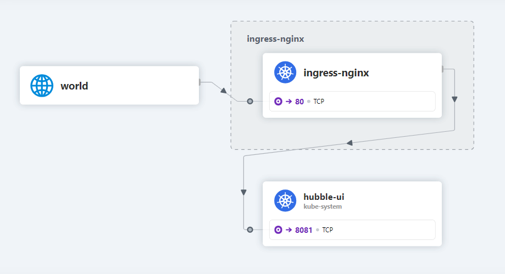This screenshot has height=274, width=505.
Task: Click the Kubernetes icon on the ingress-nginx card
Action: point(285,72)
